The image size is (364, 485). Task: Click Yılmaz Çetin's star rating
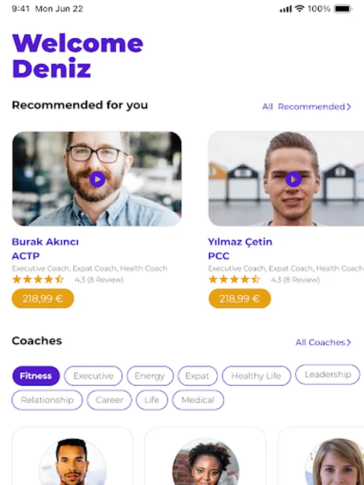234,280
